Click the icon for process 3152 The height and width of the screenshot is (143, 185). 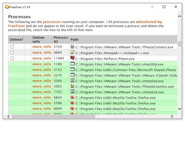pos(72,69)
